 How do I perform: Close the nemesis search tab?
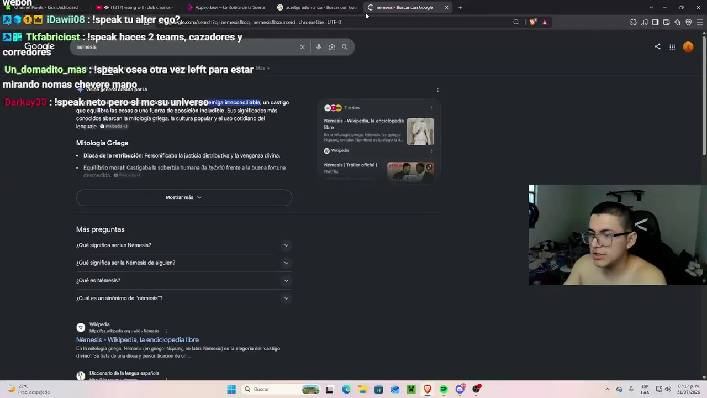coord(446,7)
